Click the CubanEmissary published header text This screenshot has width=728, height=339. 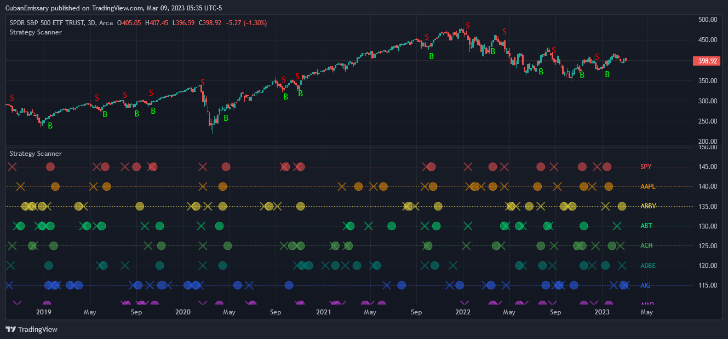tap(114, 8)
